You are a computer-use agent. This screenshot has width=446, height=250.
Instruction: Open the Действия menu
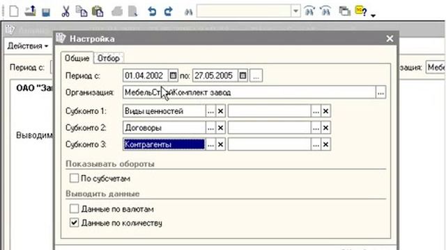[x=28, y=46]
